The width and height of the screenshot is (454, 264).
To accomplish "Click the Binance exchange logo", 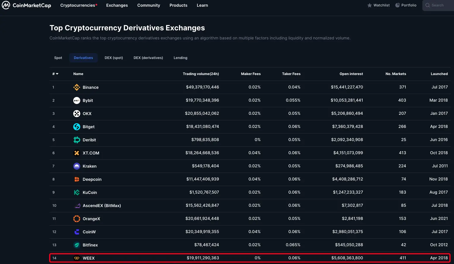I will point(77,87).
